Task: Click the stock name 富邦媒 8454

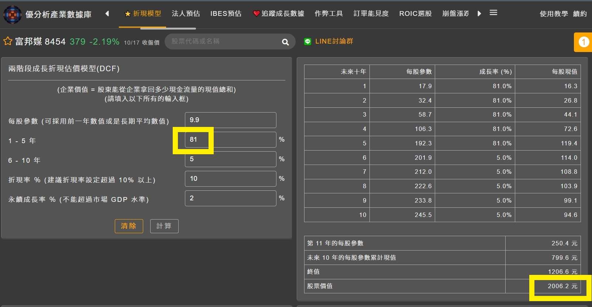Action: pyautogui.click(x=40, y=41)
